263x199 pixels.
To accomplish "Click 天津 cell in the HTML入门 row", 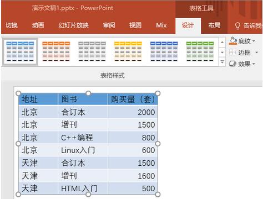I will click(x=38, y=188).
